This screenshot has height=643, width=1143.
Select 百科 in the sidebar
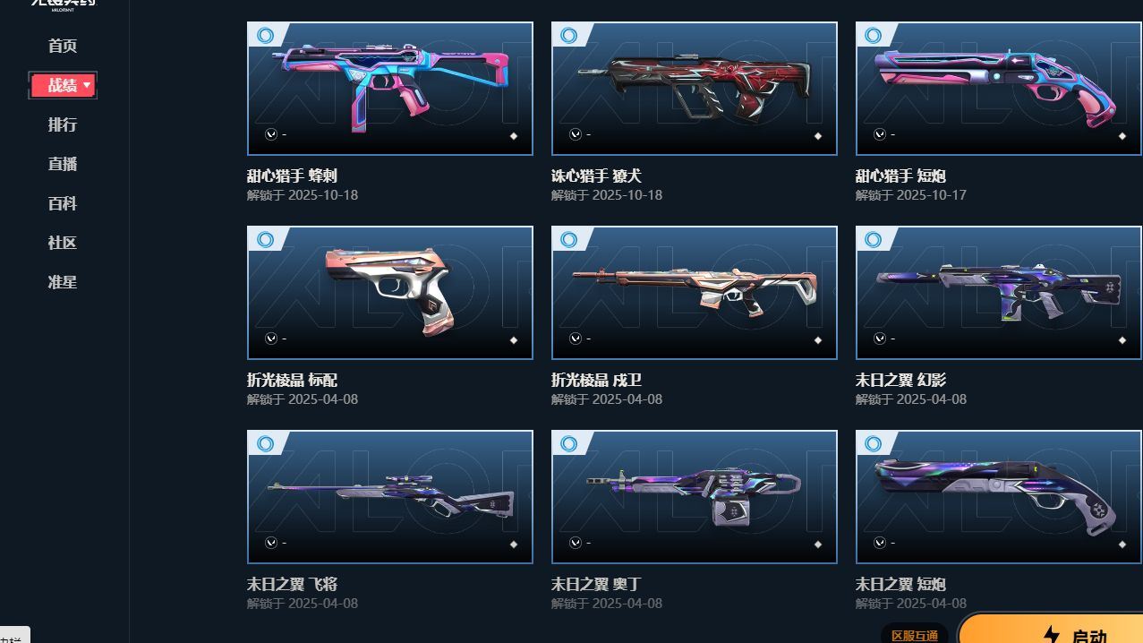click(63, 203)
